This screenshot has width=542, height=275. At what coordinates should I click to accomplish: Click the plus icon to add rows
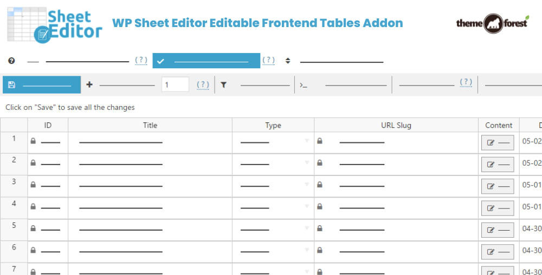(x=89, y=84)
